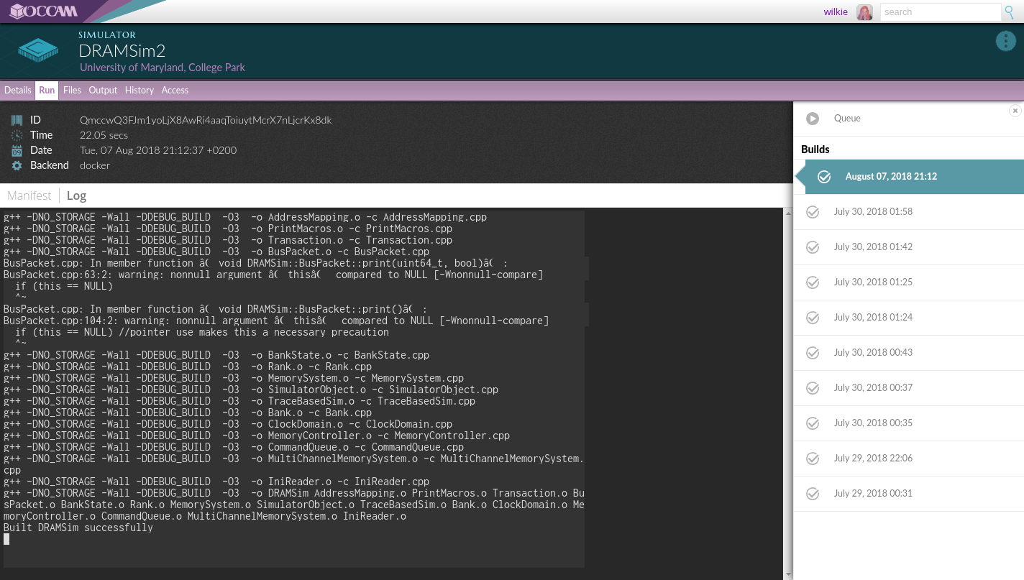Click the build ID hash value
Viewport: 1024px width, 580px height.
pos(206,120)
